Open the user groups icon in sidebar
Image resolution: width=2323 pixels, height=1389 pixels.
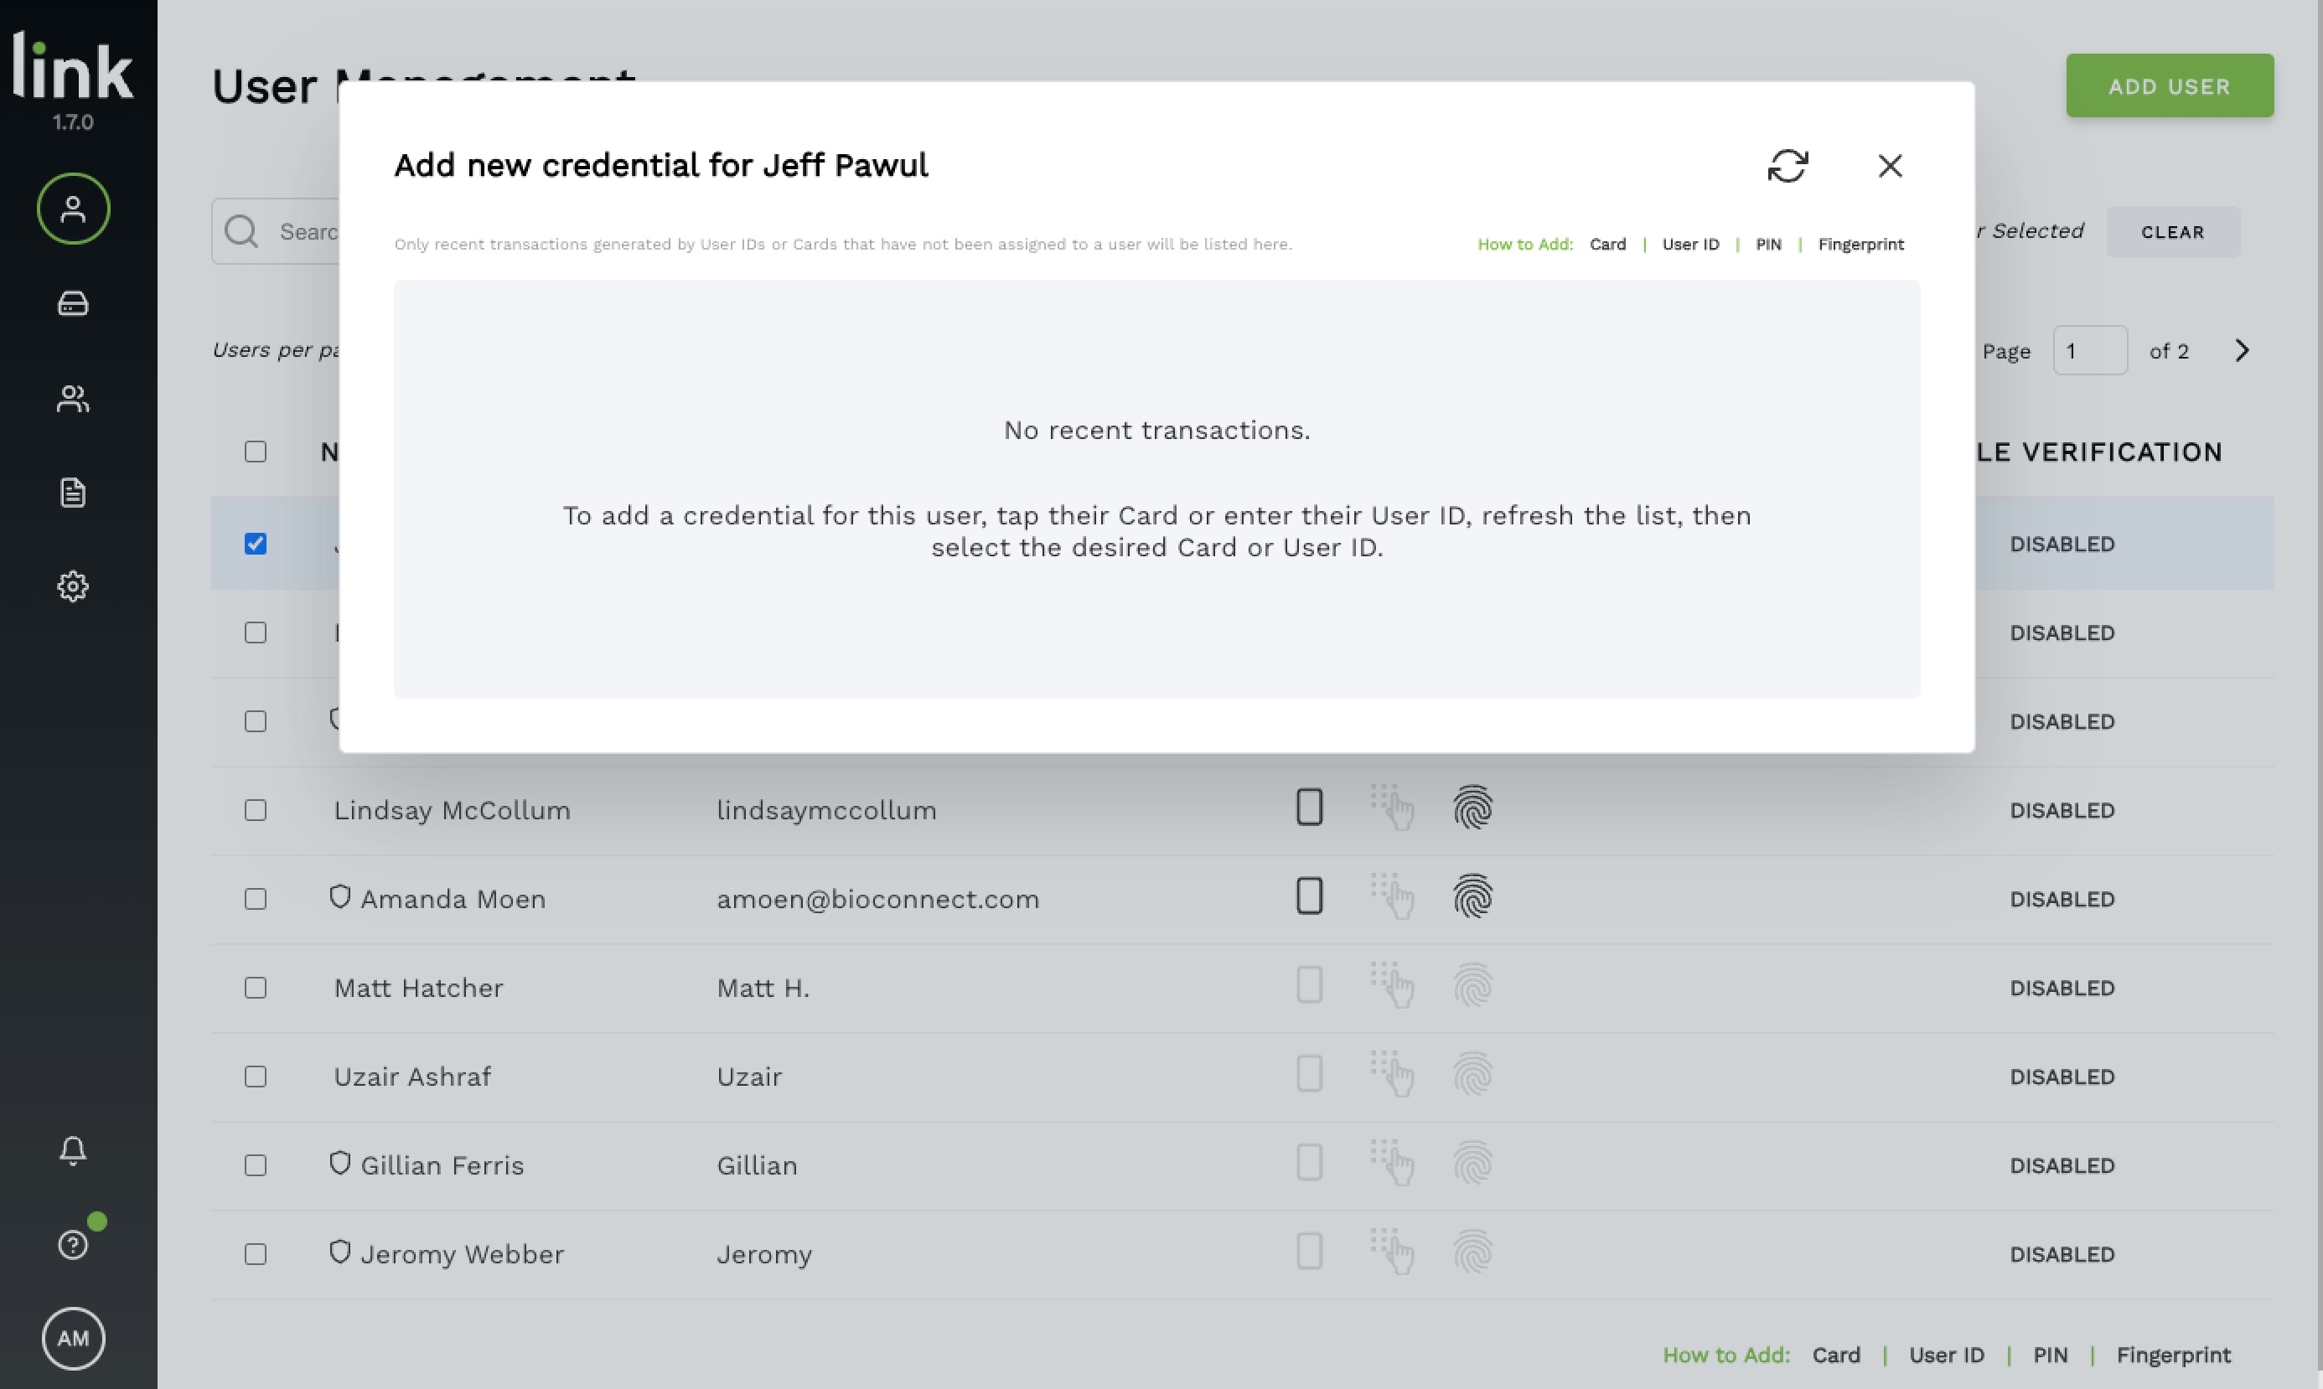point(73,399)
